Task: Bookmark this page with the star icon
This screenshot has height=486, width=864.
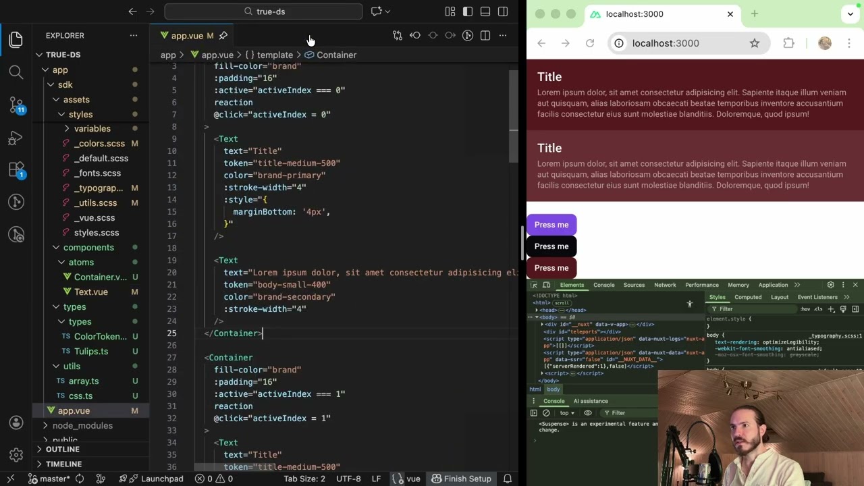Action: pyautogui.click(x=755, y=43)
